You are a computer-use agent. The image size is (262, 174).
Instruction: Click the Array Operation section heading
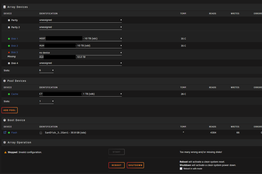19,142
